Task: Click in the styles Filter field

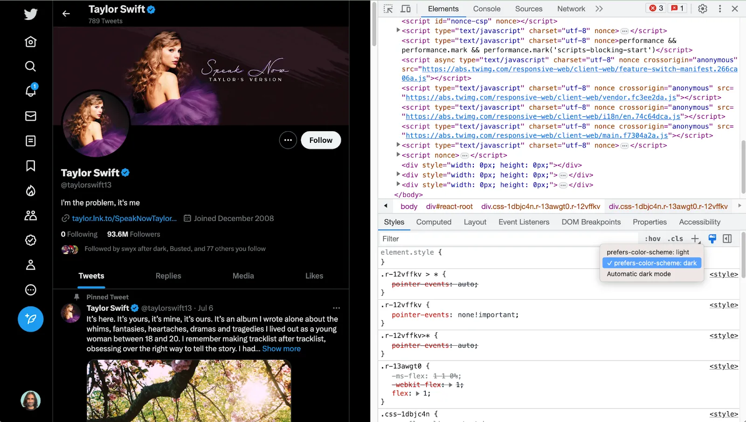Action: [508, 239]
